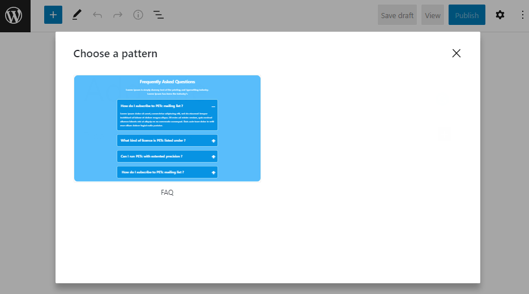Image resolution: width=529 pixels, height=294 pixels.
Task: Click the View button
Action: coord(433,15)
